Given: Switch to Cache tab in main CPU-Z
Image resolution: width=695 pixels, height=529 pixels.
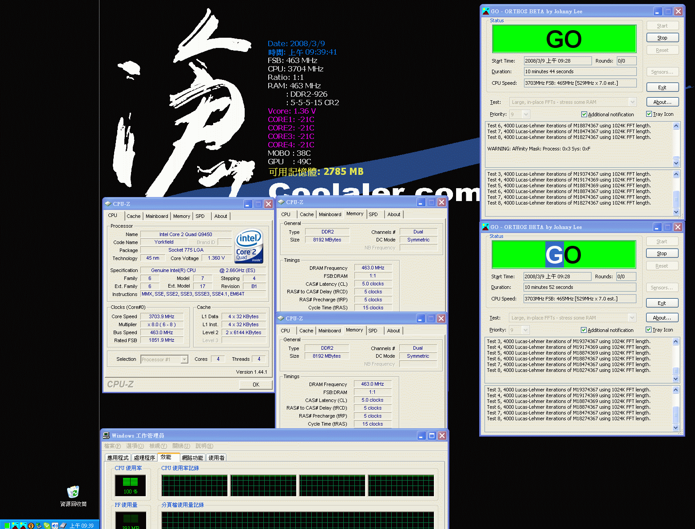Looking at the screenshot, I should coord(133,216).
